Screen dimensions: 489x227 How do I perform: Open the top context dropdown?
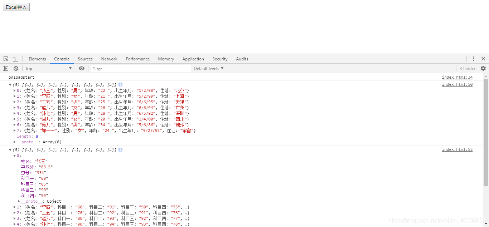point(49,68)
